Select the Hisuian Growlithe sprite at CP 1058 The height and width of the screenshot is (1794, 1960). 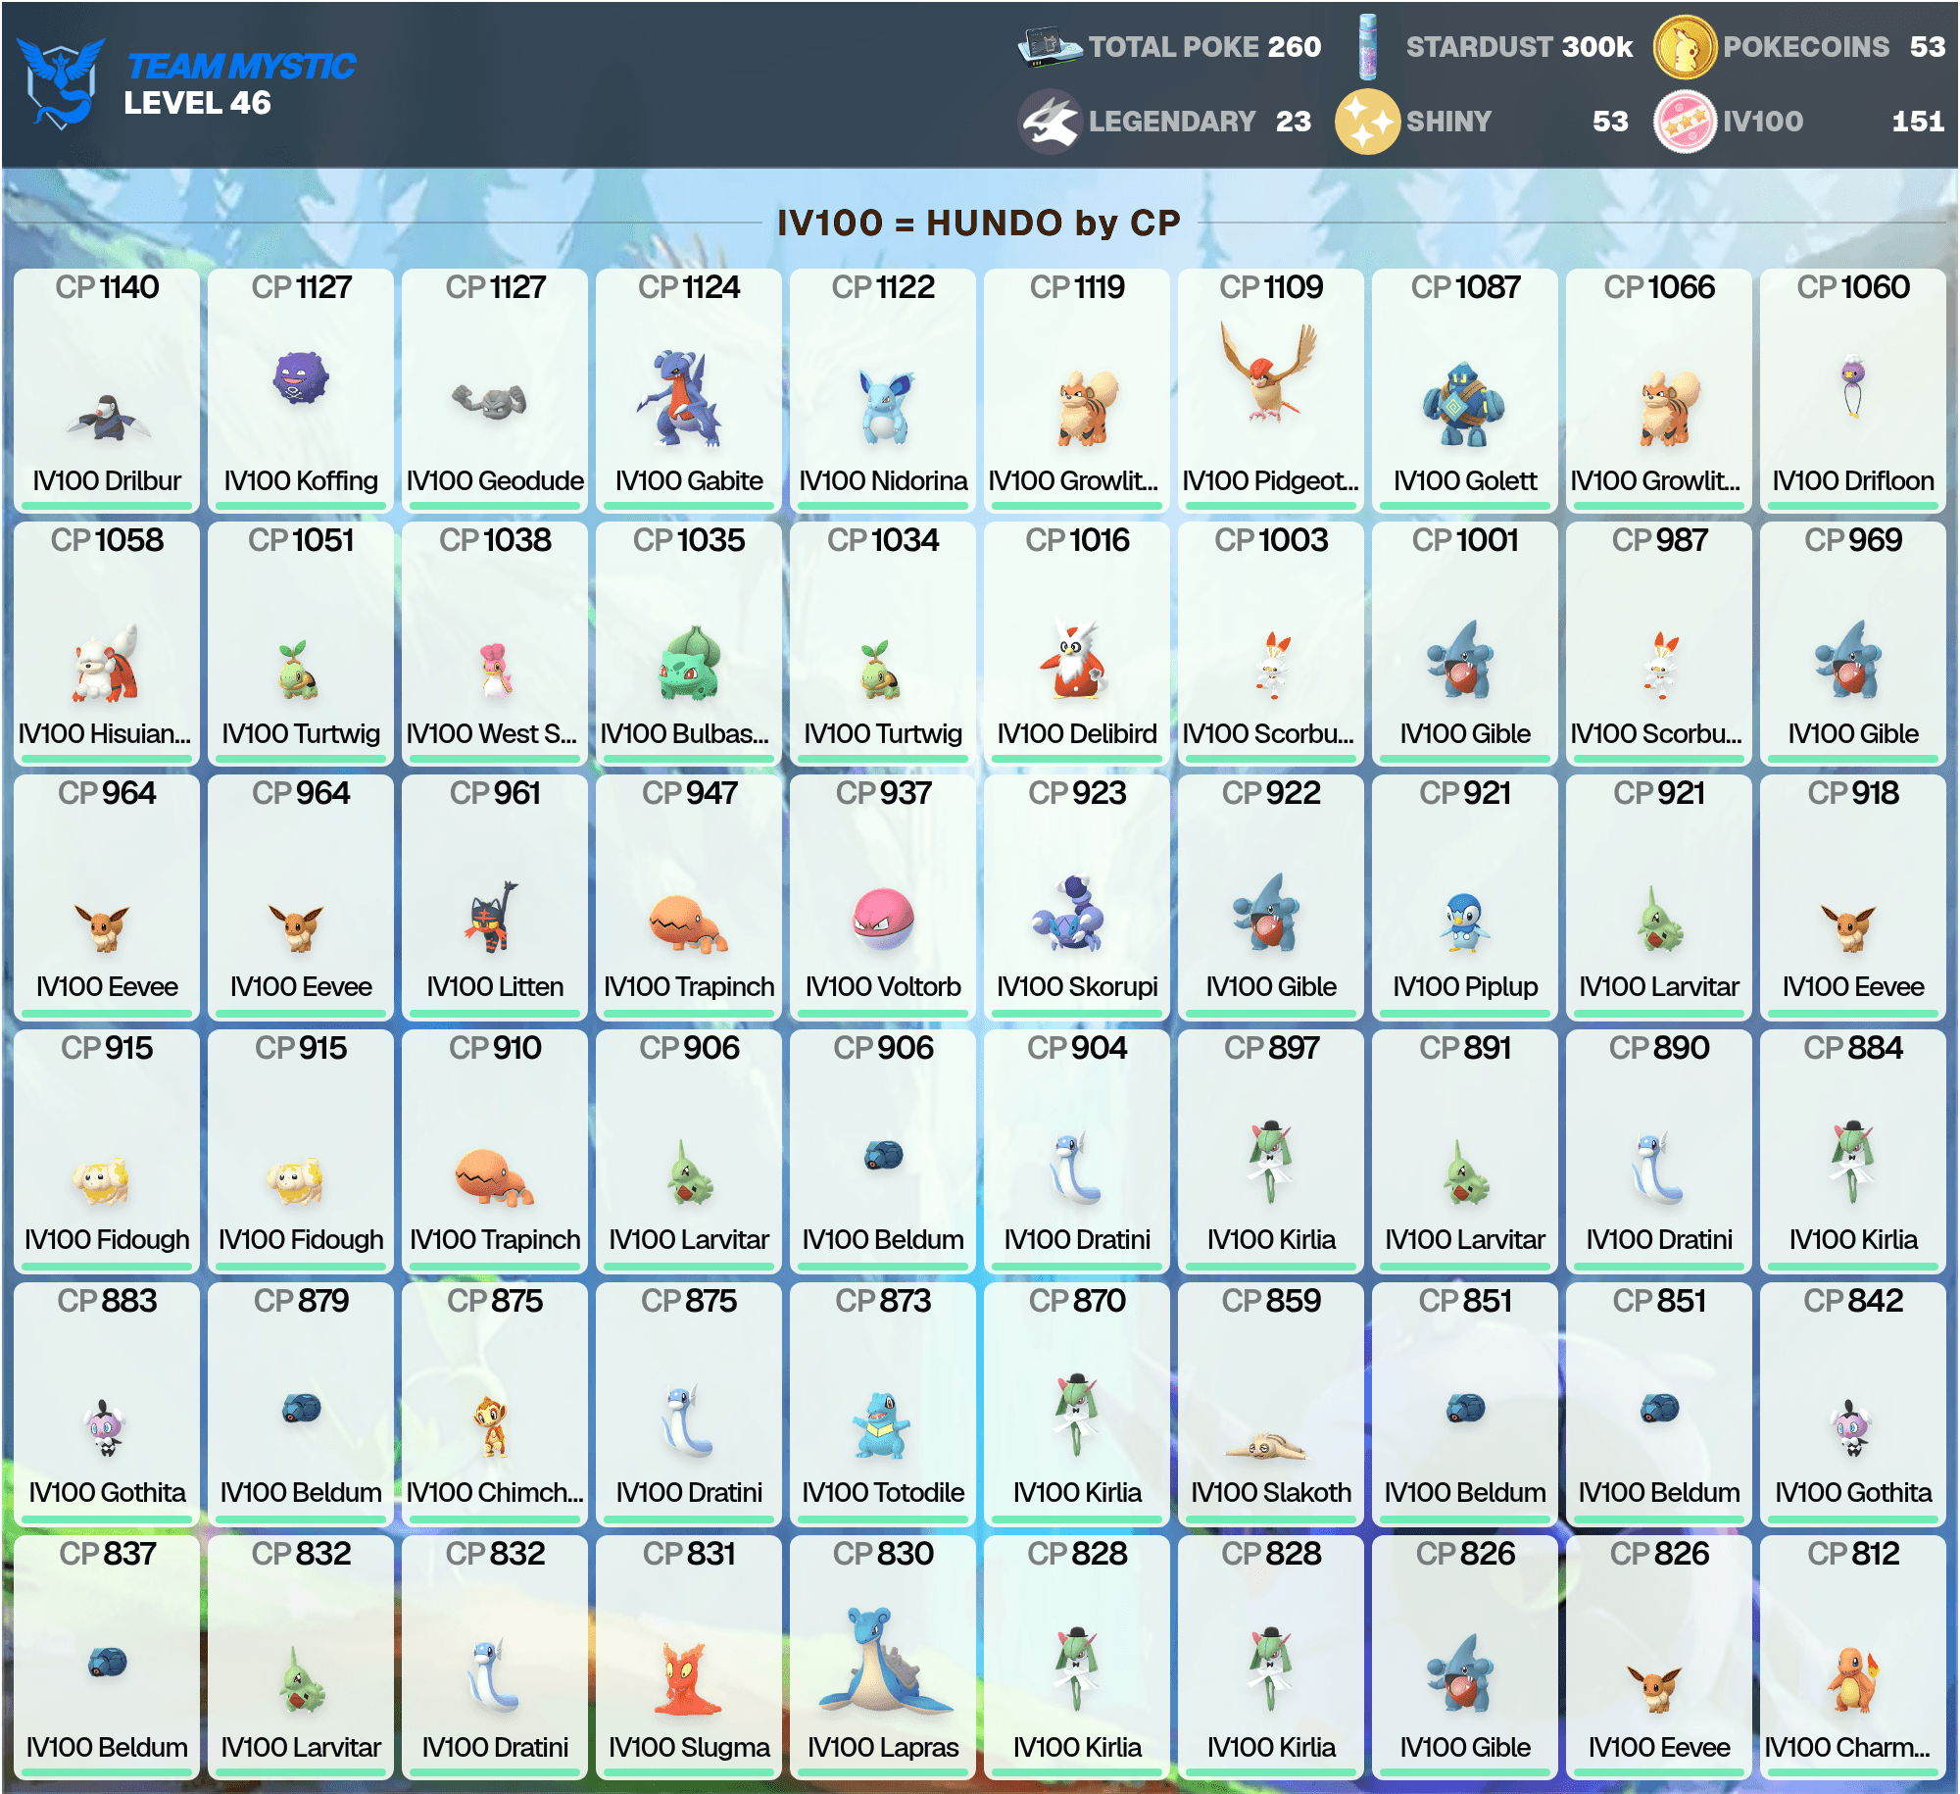(x=105, y=663)
